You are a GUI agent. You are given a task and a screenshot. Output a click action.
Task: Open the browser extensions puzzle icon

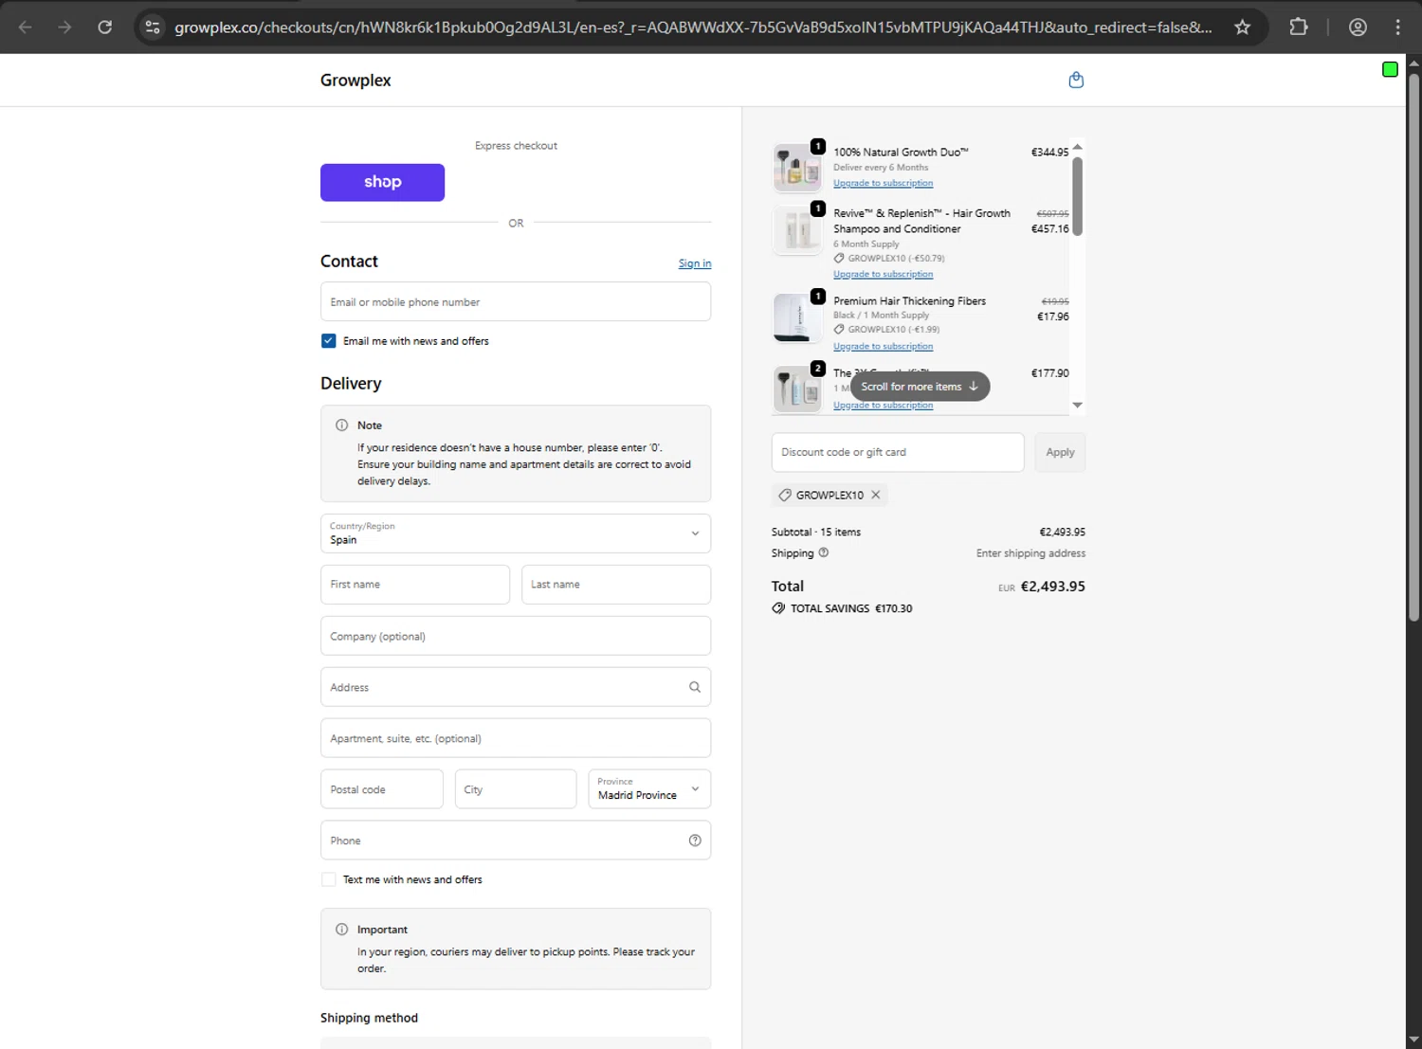(x=1299, y=27)
